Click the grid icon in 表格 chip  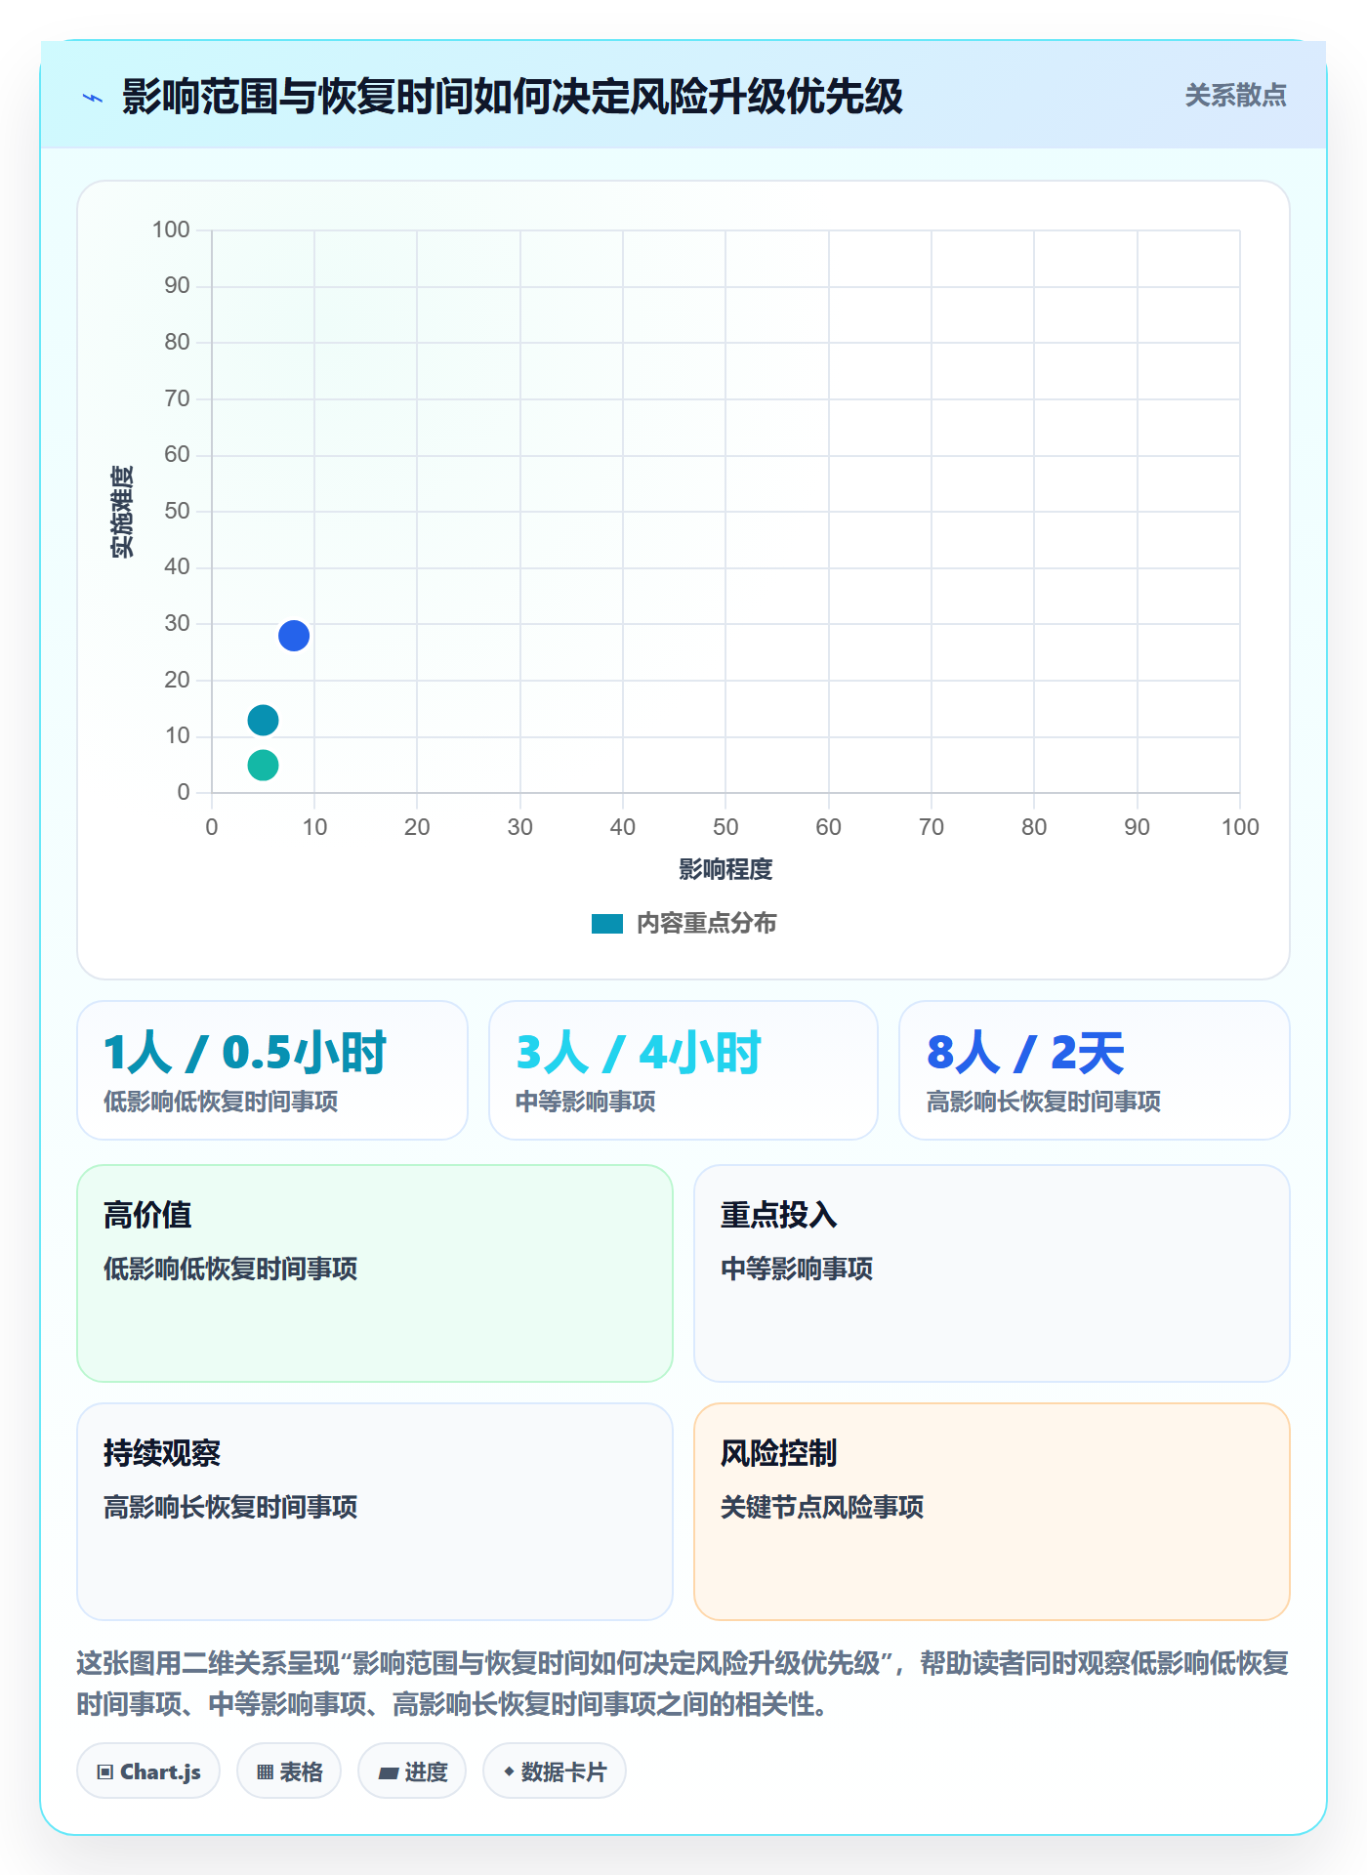point(266,1772)
